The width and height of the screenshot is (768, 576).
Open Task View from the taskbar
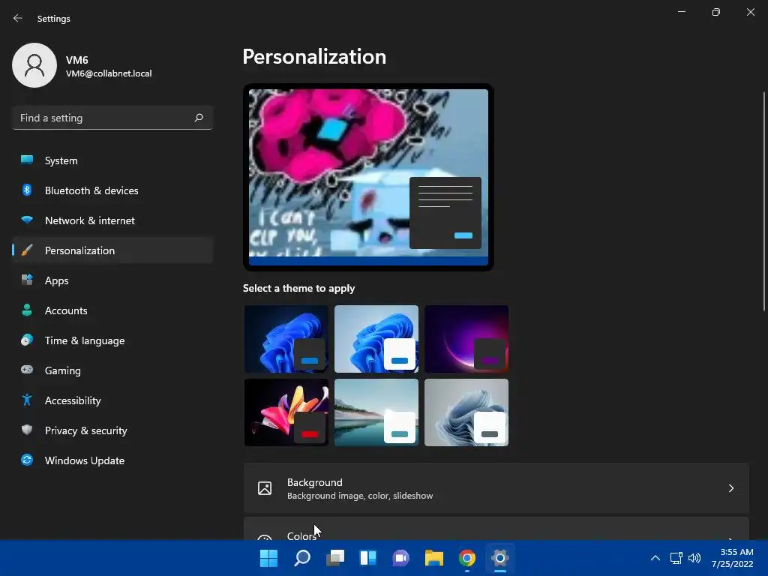coord(335,558)
